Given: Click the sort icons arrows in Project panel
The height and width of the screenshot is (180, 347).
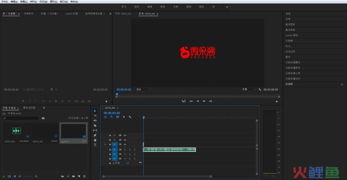Looking at the screenshot, I should pos(36,176).
